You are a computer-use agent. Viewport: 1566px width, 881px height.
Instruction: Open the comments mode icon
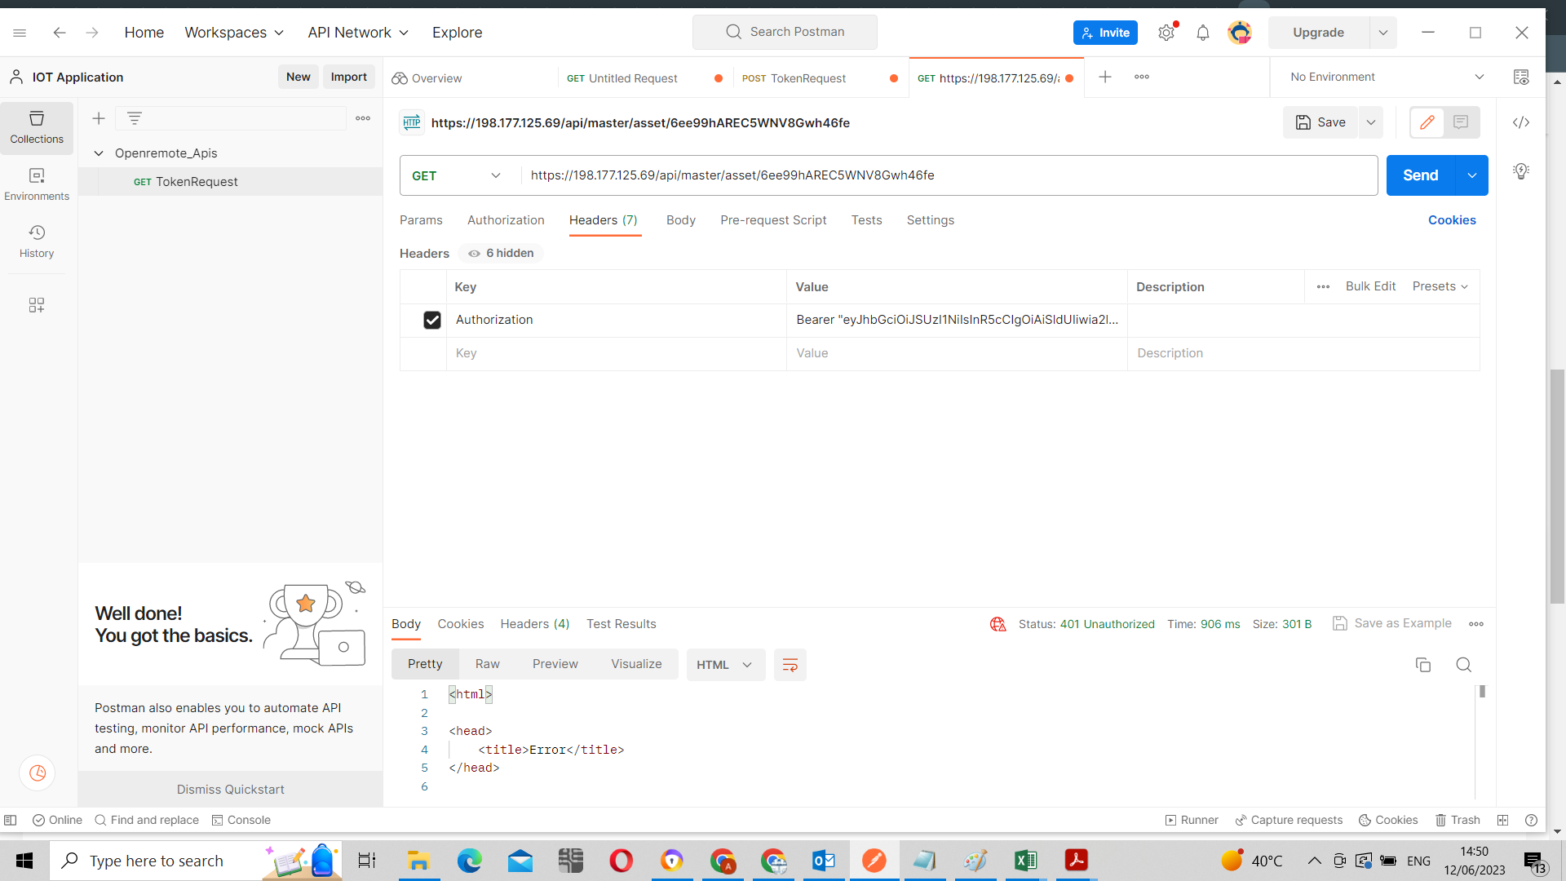click(1461, 122)
